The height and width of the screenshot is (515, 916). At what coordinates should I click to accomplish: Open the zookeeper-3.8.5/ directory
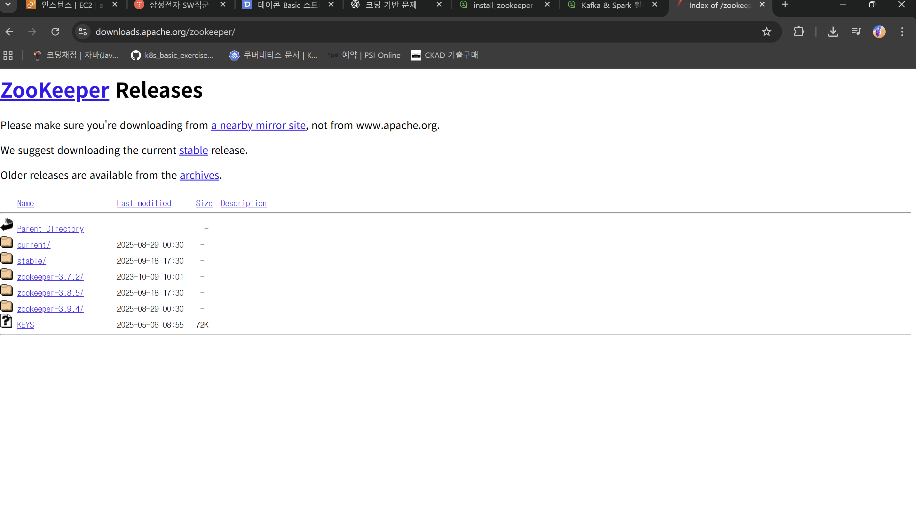51,293
